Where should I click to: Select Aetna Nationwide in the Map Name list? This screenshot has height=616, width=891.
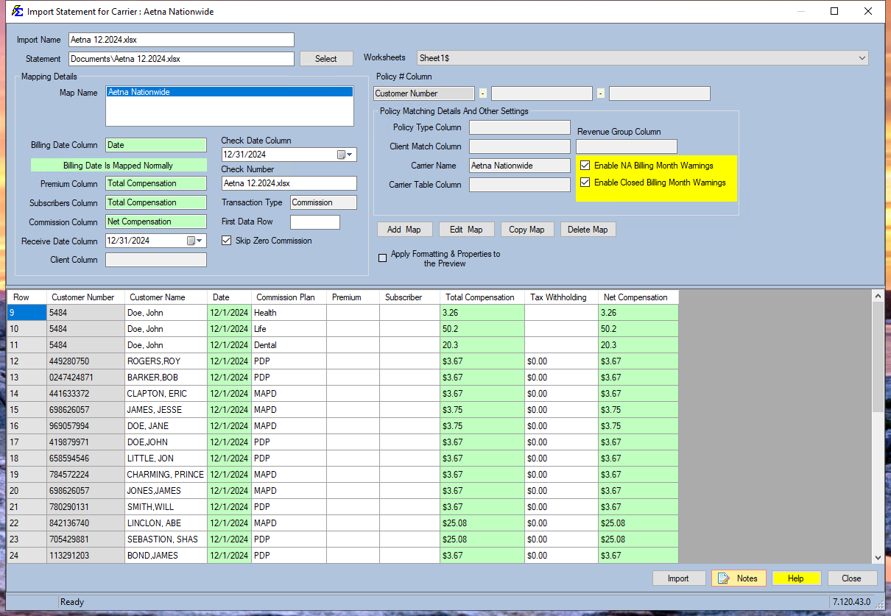[x=138, y=93]
